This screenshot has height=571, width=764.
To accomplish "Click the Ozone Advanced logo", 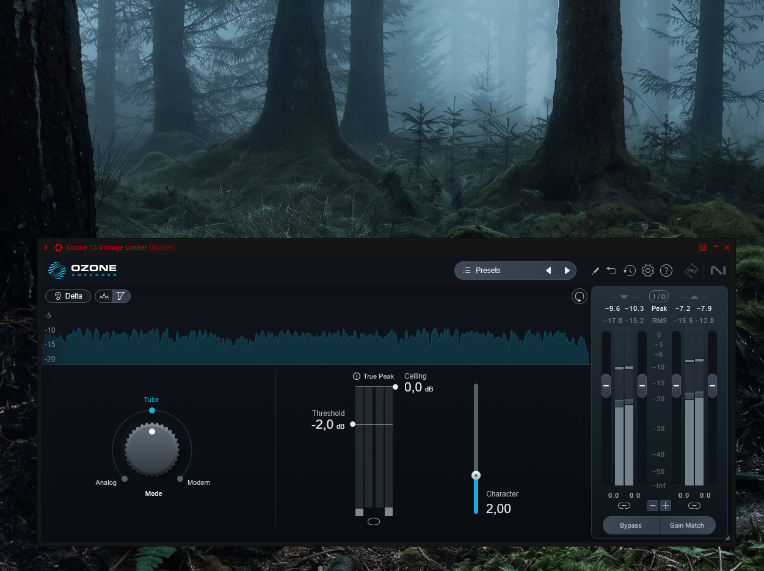I will tap(82, 270).
